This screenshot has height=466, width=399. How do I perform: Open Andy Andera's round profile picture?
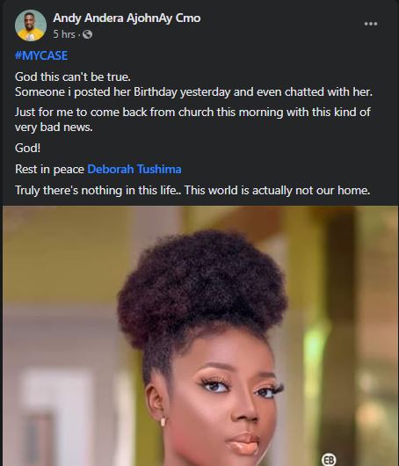pyautogui.click(x=31, y=25)
